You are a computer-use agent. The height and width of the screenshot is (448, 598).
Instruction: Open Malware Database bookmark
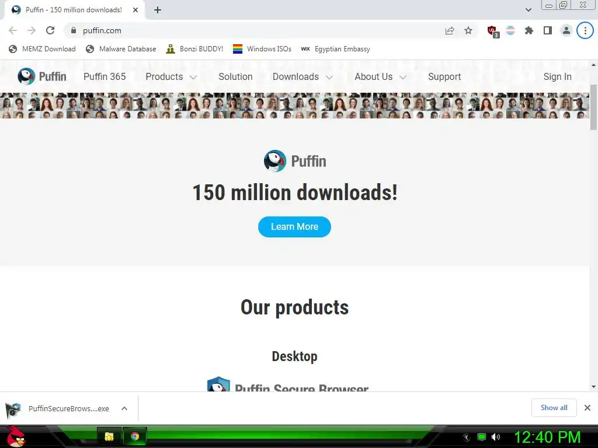(121, 49)
